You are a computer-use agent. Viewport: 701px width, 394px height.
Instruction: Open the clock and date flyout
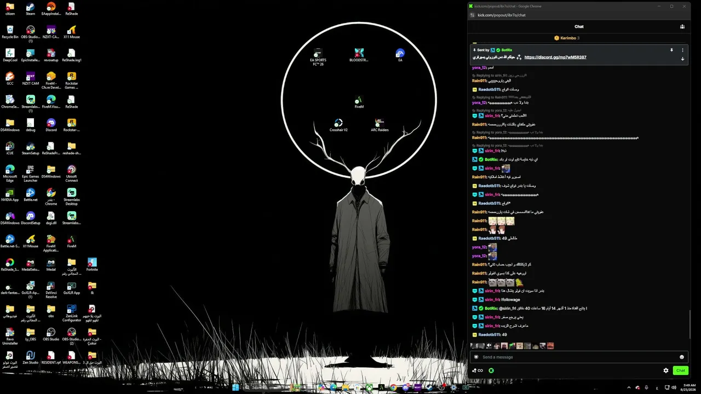688,387
